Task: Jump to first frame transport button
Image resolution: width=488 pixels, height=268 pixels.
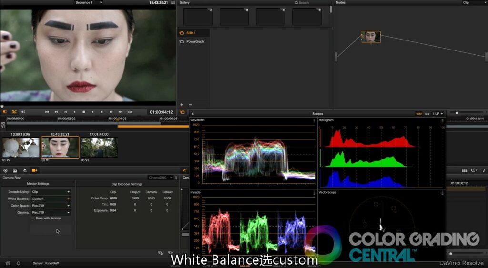Action: (x=47, y=112)
